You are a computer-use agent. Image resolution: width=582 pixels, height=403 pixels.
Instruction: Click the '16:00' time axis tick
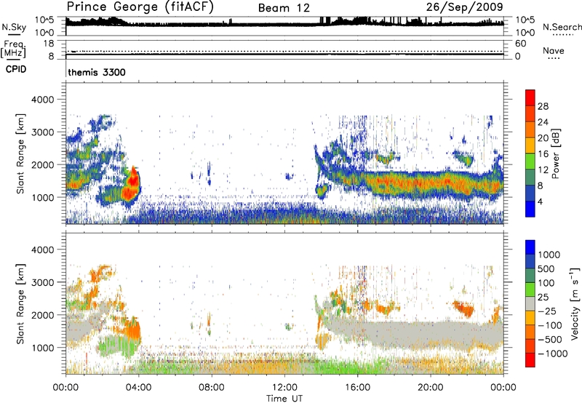coord(357,388)
